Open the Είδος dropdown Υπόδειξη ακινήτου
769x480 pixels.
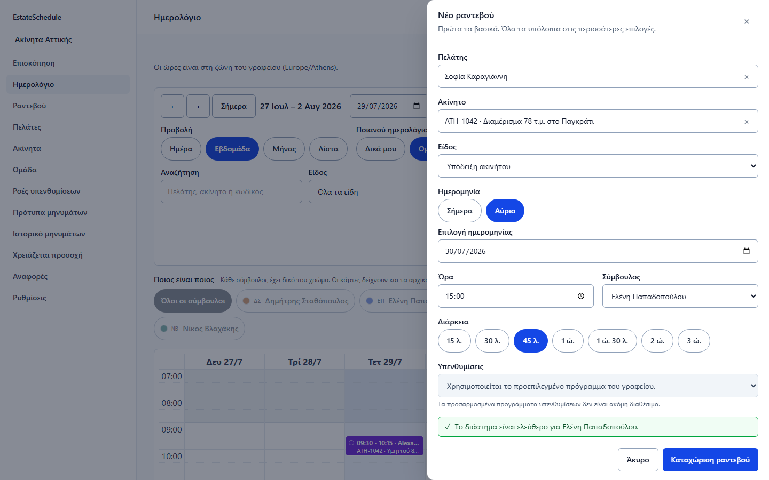coord(598,166)
